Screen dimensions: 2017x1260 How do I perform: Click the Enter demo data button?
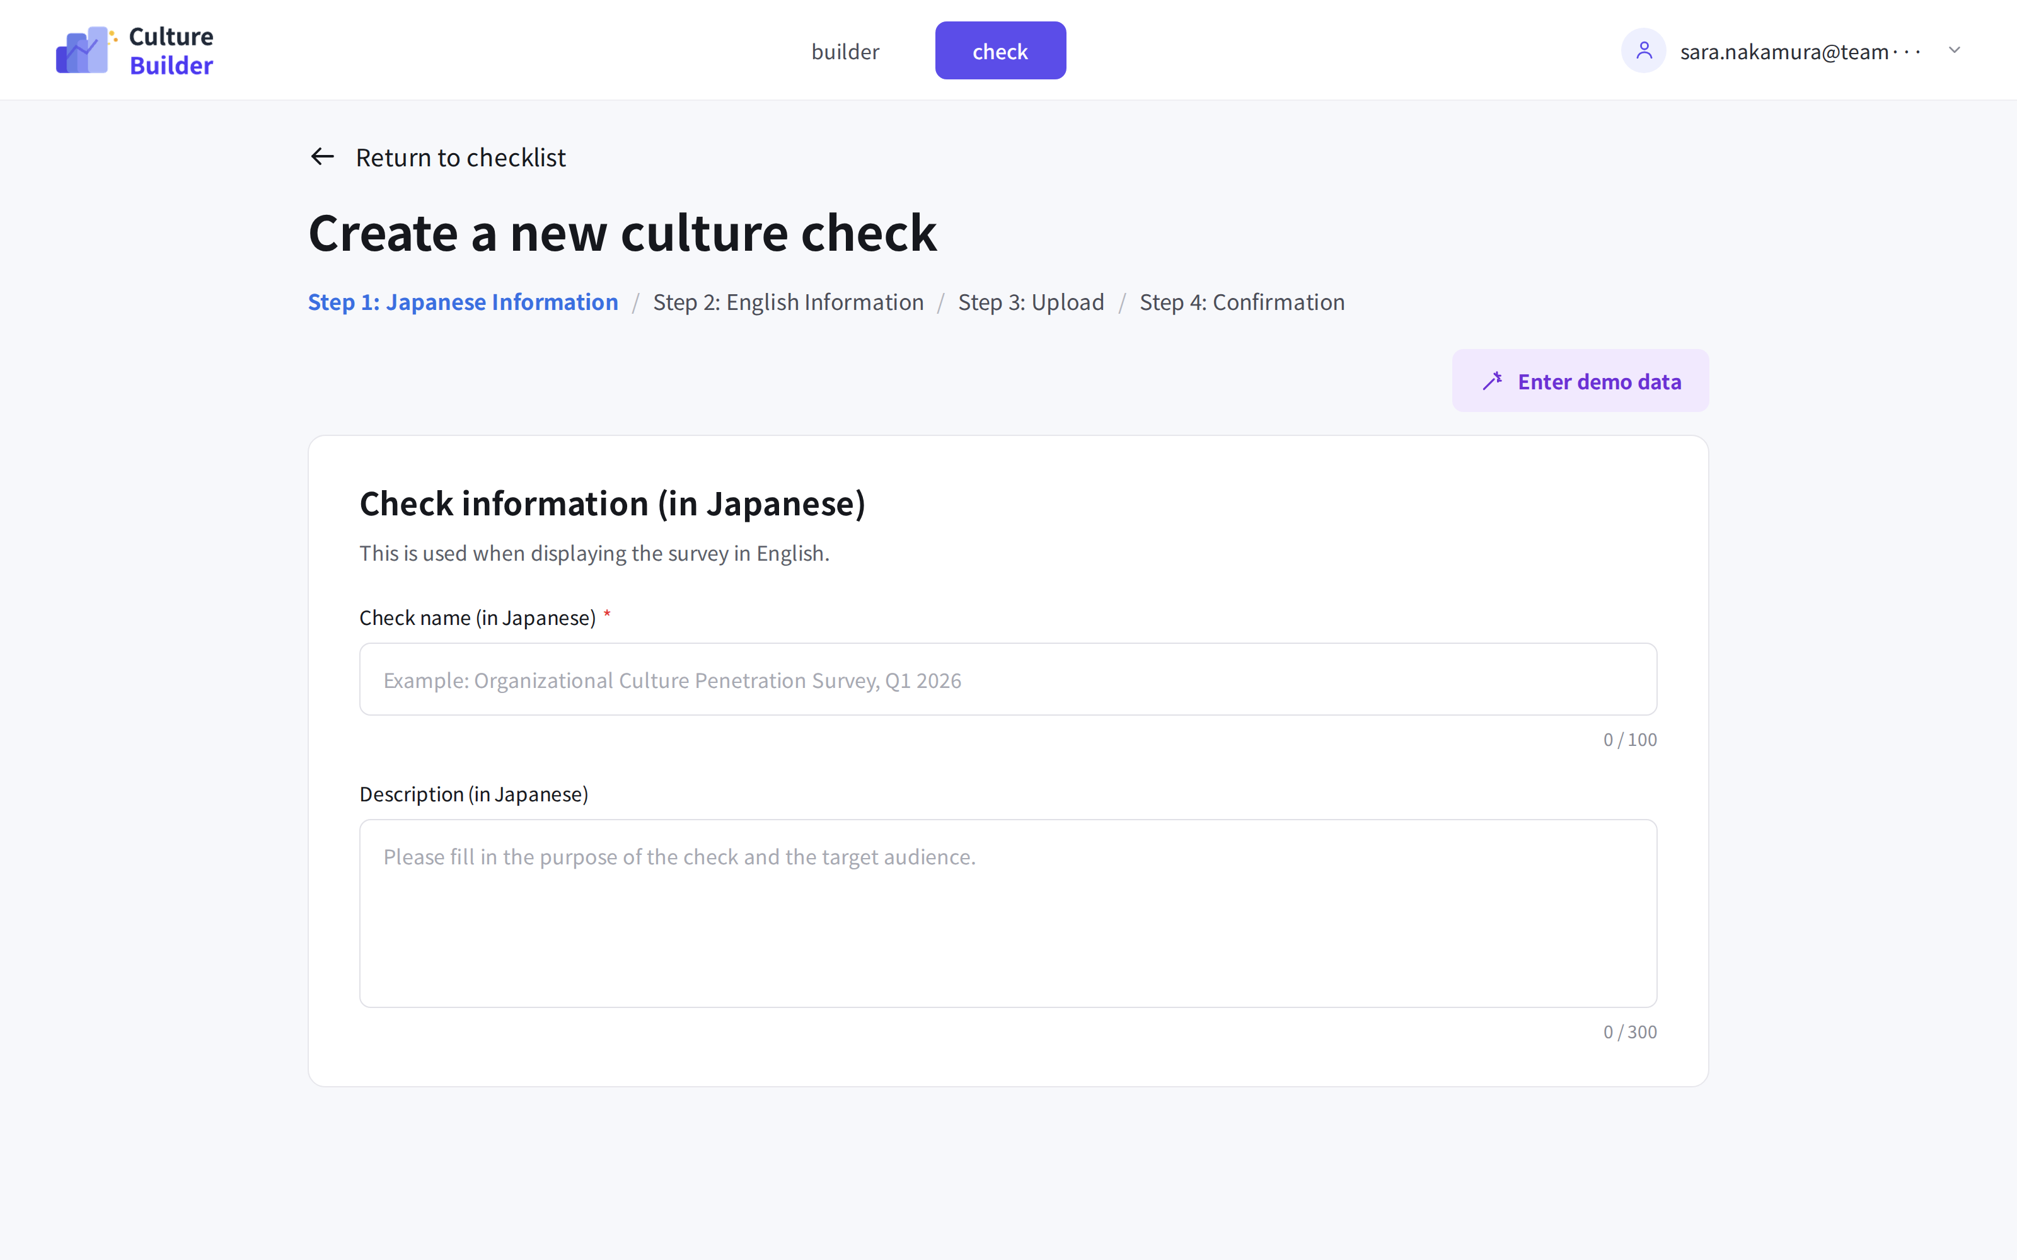tap(1580, 381)
